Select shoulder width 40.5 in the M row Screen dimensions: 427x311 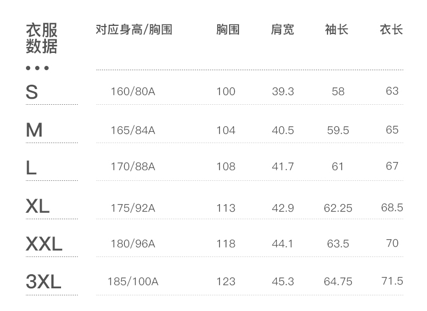(283, 130)
